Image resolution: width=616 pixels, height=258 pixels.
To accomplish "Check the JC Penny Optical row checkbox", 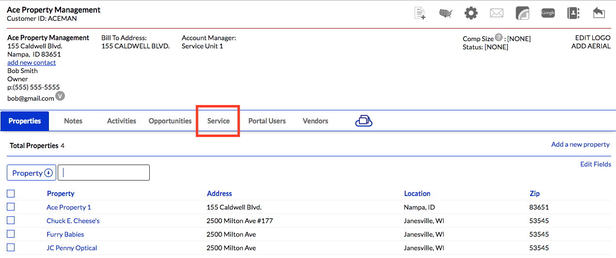I will (x=11, y=247).
